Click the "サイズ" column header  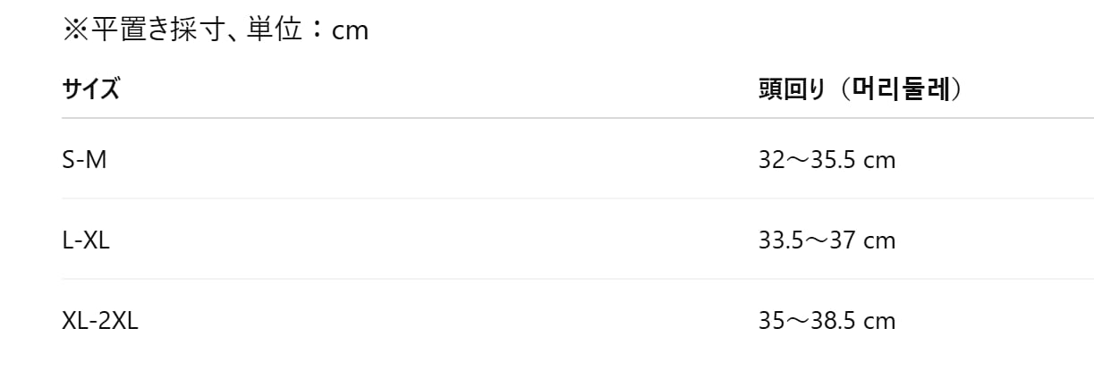pyautogui.click(x=90, y=89)
